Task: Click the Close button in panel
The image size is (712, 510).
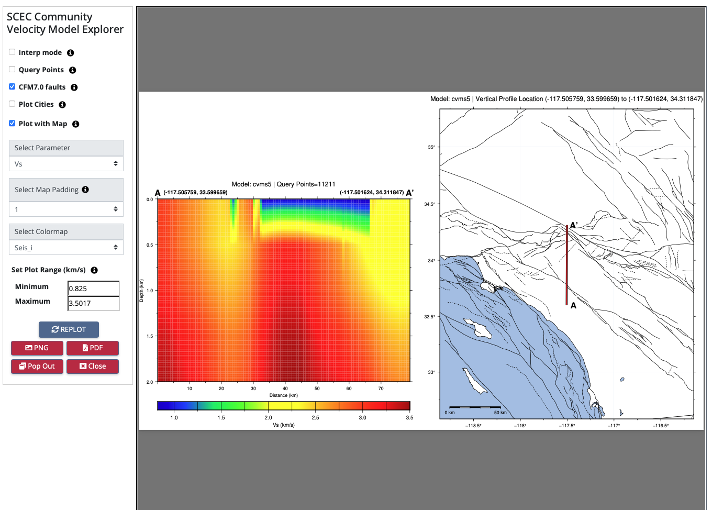Action: click(x=93, y=366)
